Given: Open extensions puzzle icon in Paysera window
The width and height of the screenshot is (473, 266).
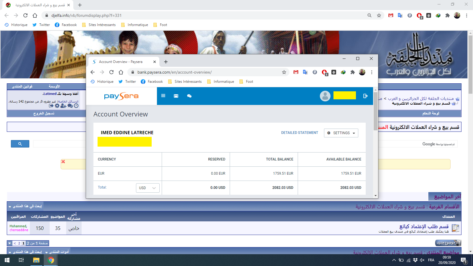Looking at the screenshot, I should pyautogui.click(x=353, y=72).
